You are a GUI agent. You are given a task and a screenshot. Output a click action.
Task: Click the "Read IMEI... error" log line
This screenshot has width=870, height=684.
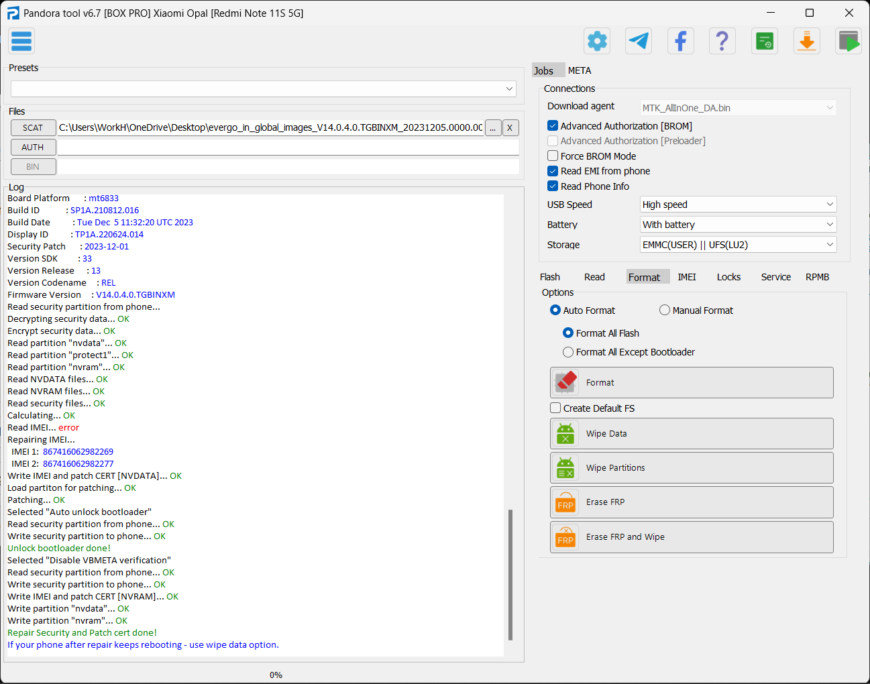(x=43, y=427)
